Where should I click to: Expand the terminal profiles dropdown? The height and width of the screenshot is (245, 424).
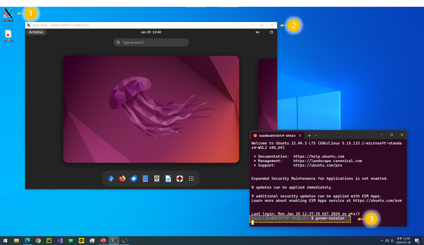point(316,136)
